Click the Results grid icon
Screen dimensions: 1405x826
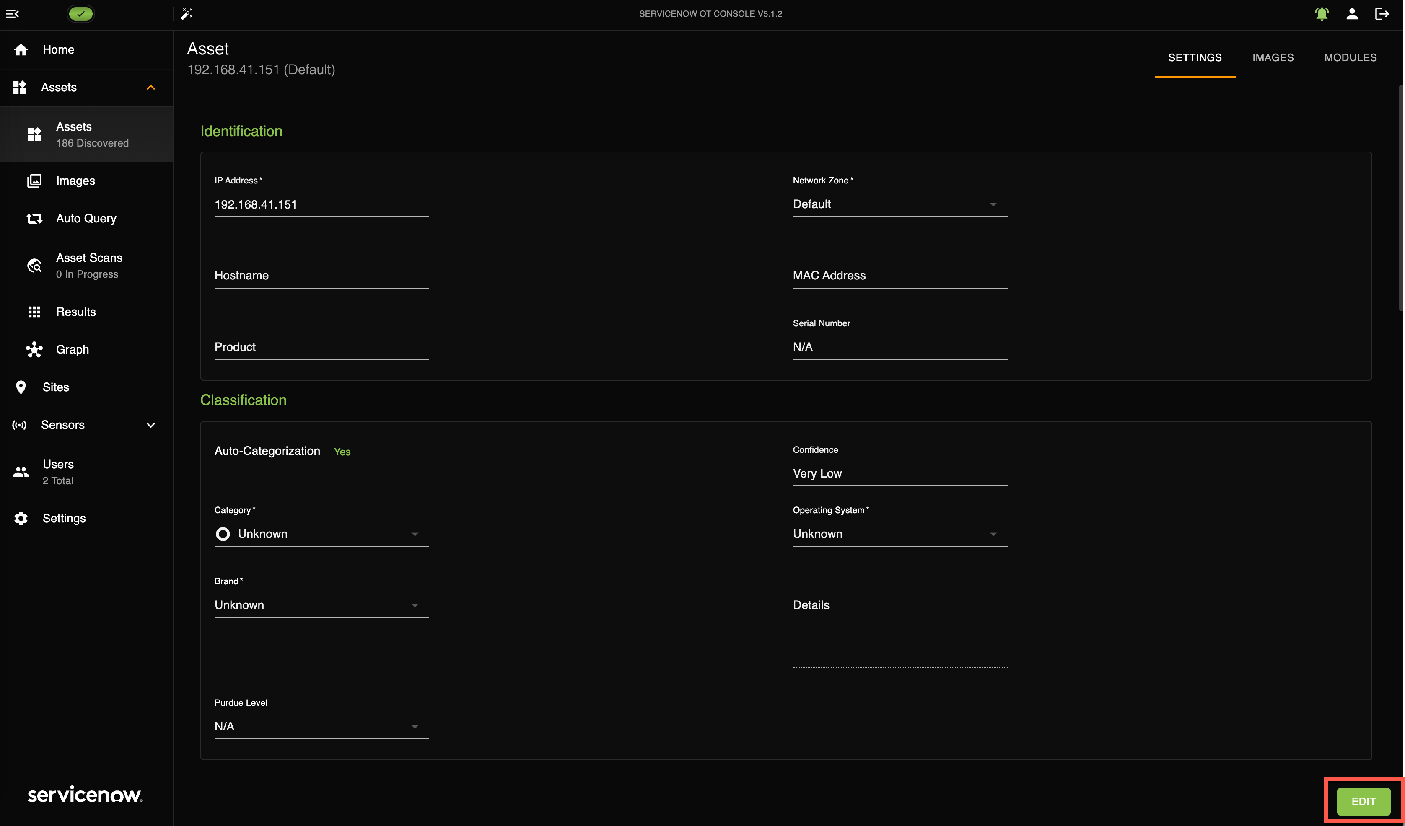point(34,312)
